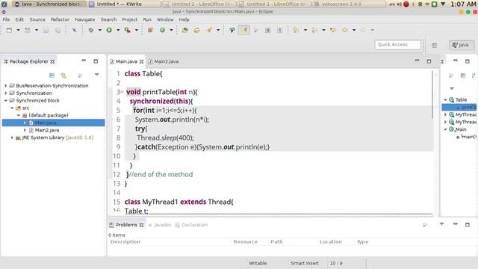The height and width of the screenshot is (269, 478).
Task: Click the Previous Annotation arrow icon
Action: point(314,30)
